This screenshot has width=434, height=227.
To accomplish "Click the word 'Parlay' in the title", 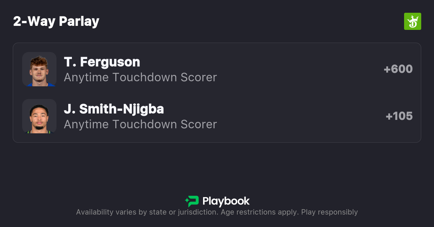I will [79, 21].
